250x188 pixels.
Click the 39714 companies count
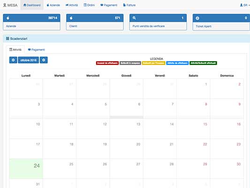coord(53,18)
